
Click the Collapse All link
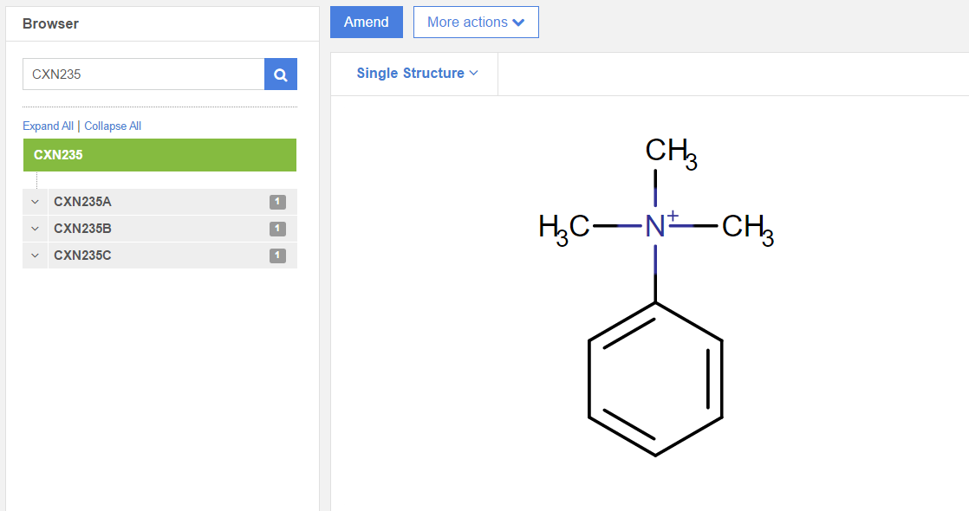113,126
